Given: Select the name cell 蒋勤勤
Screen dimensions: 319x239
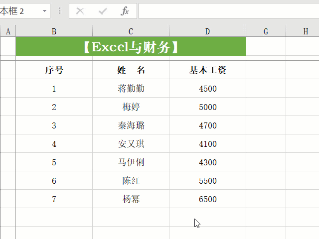Looking at the screenshot, I should click(131, 89).
